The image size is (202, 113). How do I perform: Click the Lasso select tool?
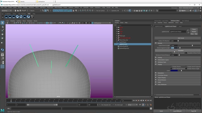click(x=2, y=27)
